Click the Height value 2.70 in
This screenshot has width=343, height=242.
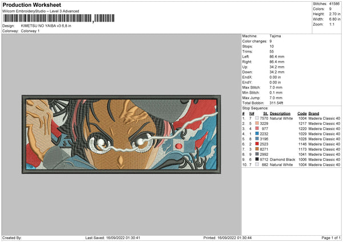coord(334,14)
